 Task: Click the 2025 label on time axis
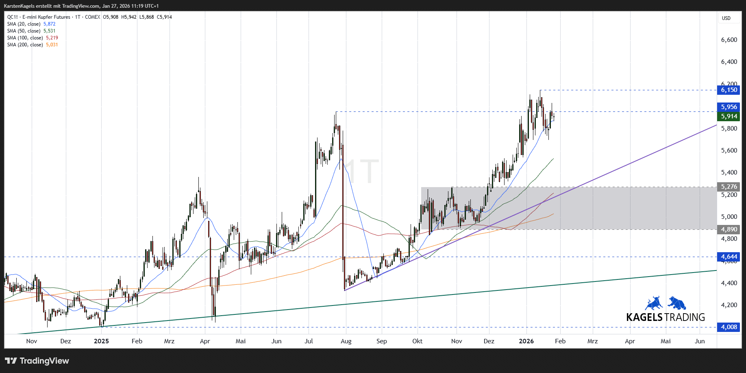101,341
